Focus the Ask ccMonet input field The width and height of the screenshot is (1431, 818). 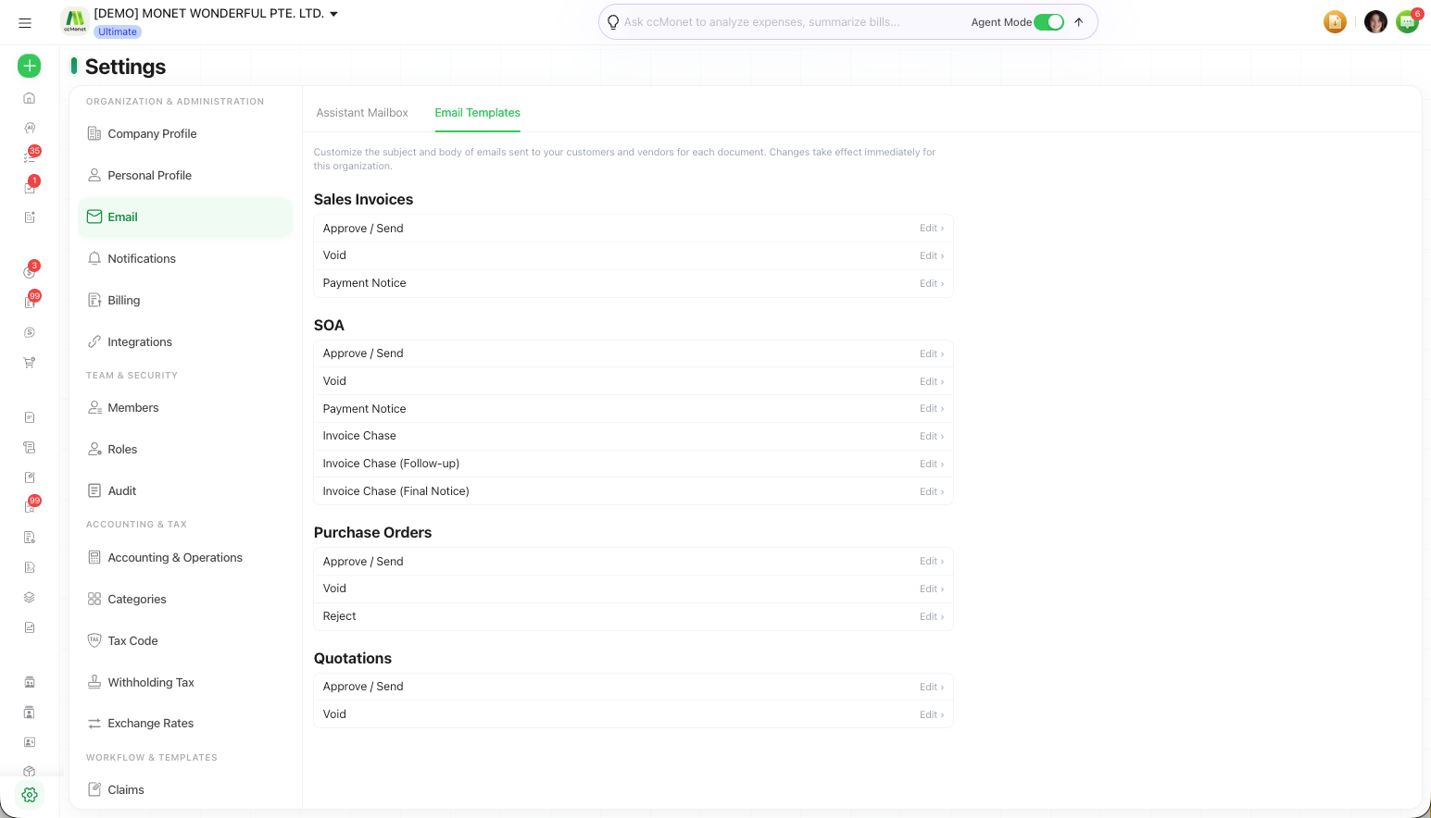(792, 22)
